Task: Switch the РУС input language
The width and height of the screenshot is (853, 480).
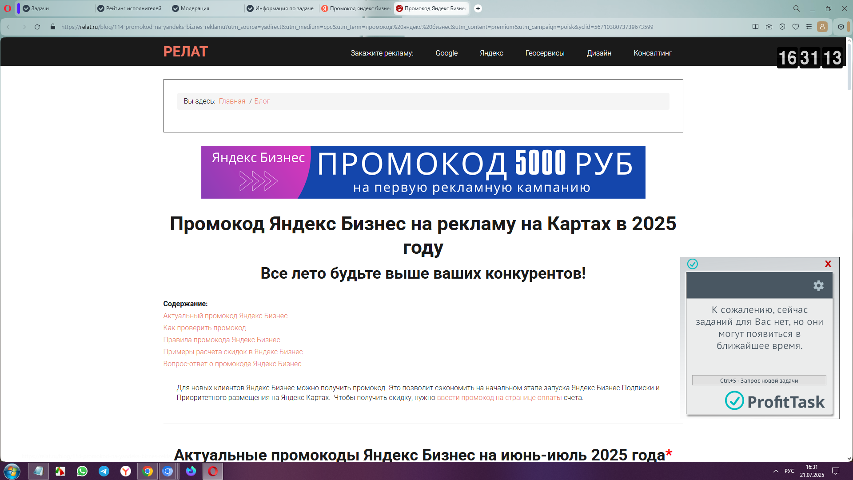Action: click(789, 471)
